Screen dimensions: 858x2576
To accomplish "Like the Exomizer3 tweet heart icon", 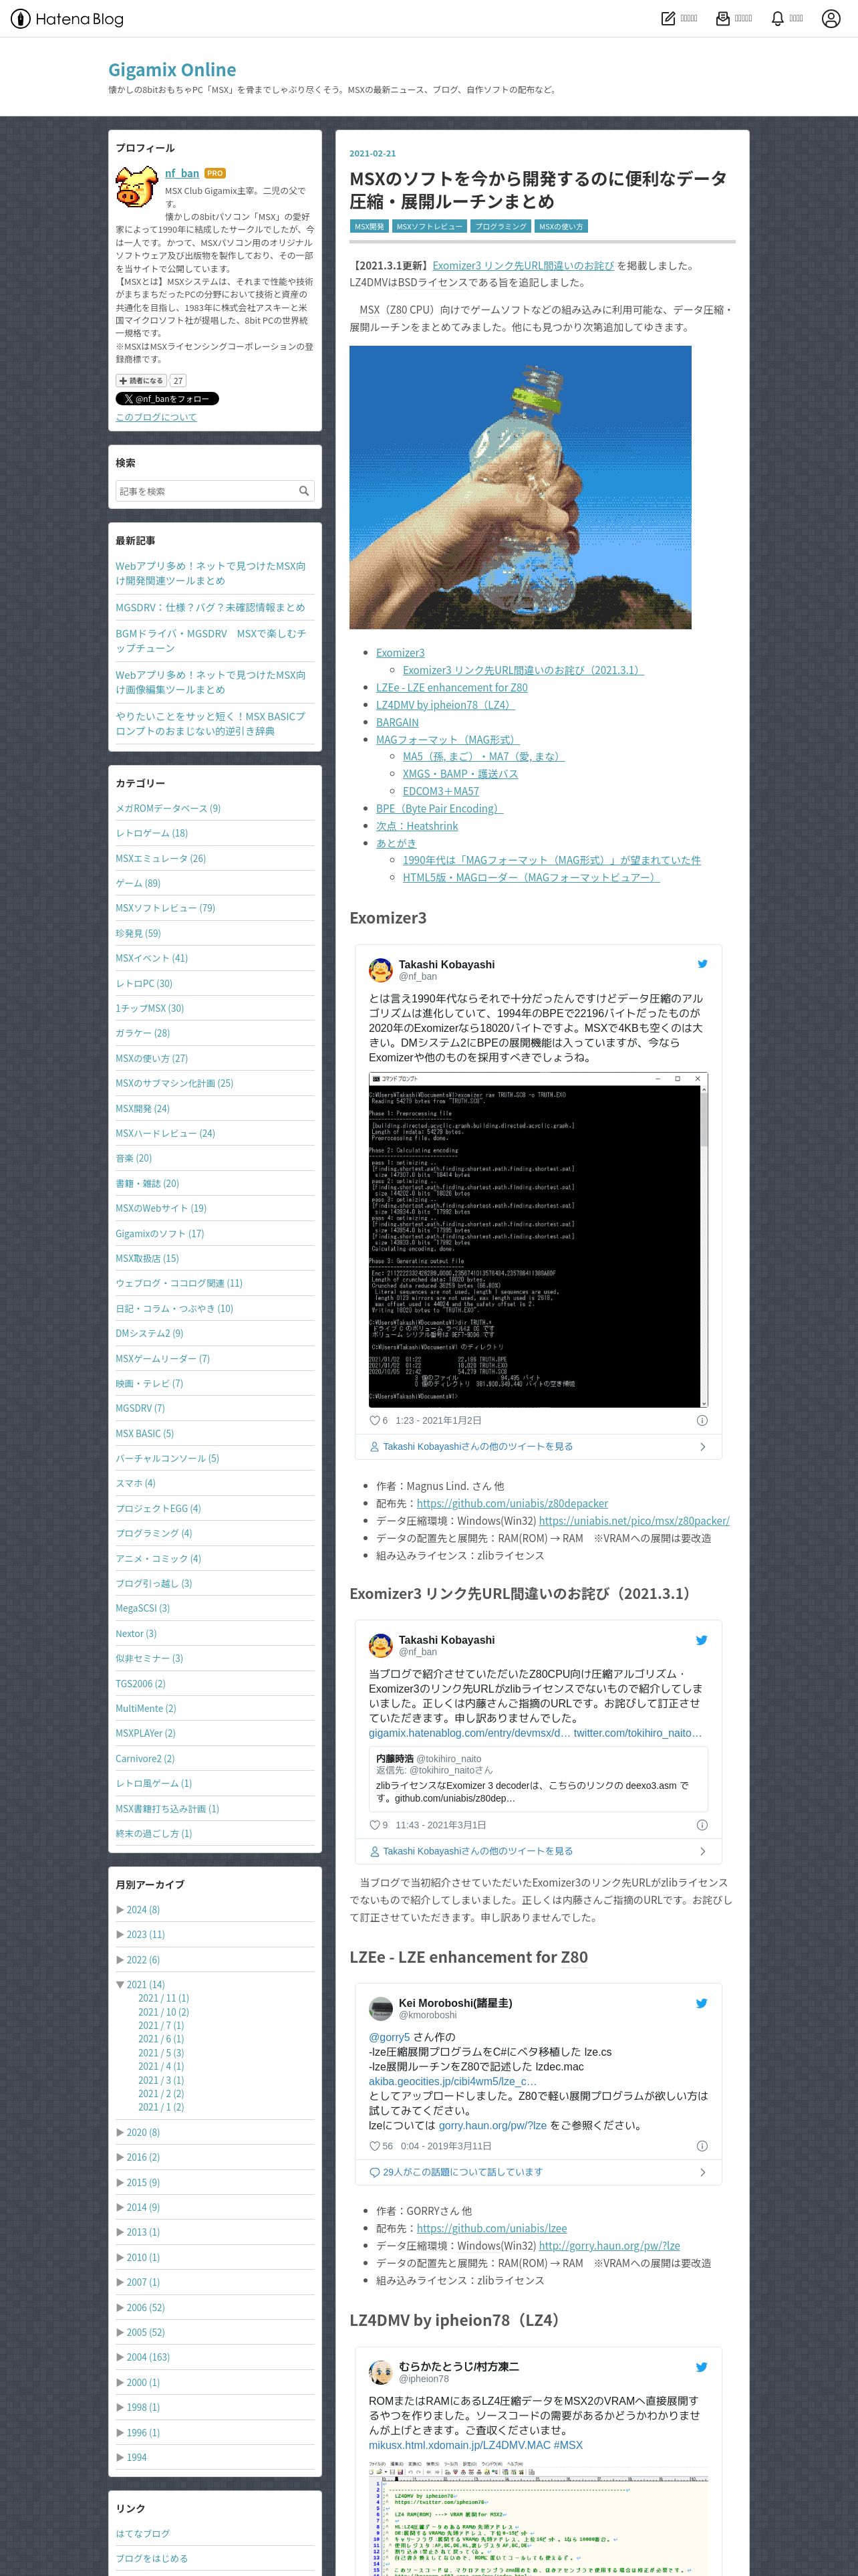I will 376,1420.
